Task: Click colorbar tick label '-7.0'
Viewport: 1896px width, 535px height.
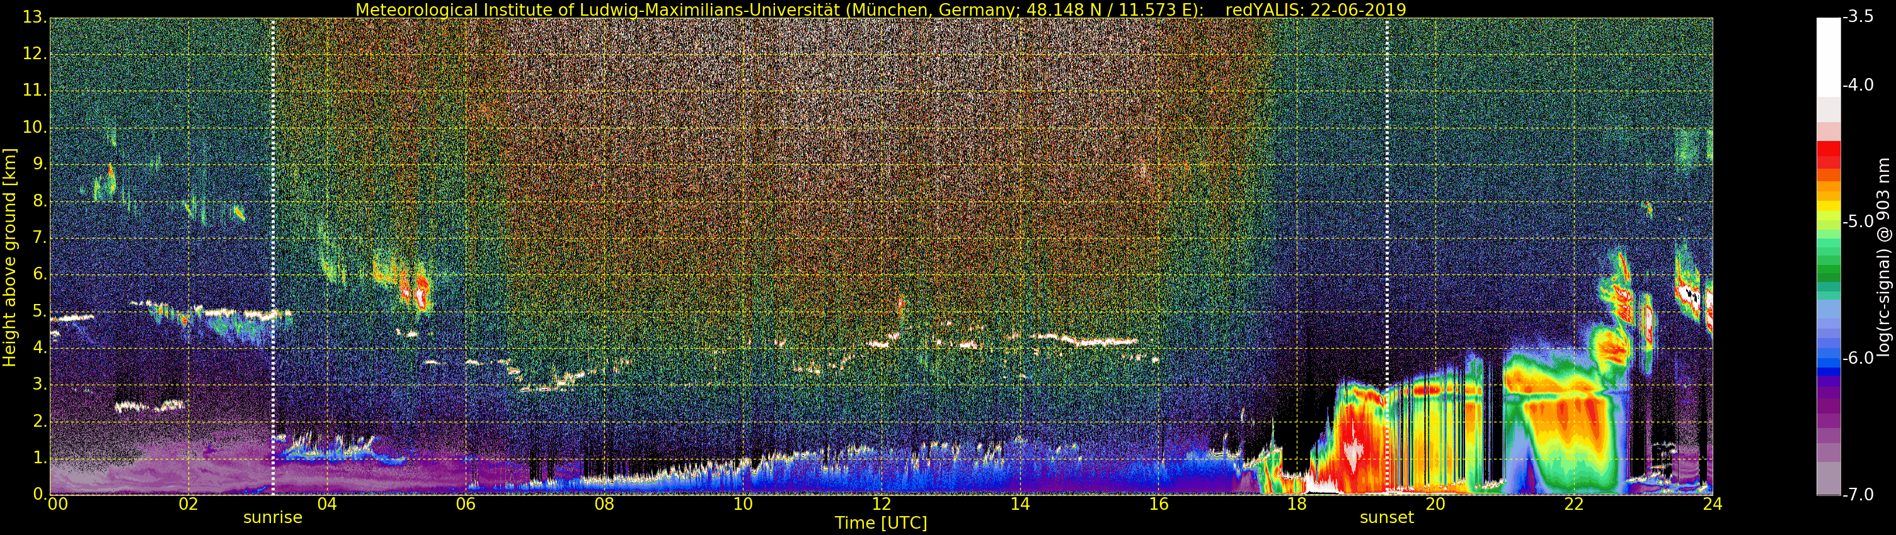Action: pos(1859,495)
